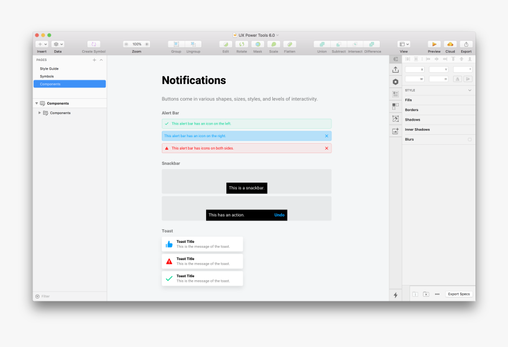Click the Export Specs button
Image resolution: width=508 pixels, height=347 pixels.
coord(459,294)
